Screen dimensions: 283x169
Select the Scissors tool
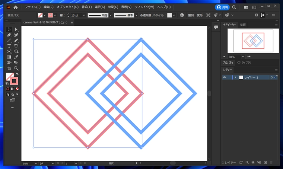pyautogui.click(x=9, y=52)
